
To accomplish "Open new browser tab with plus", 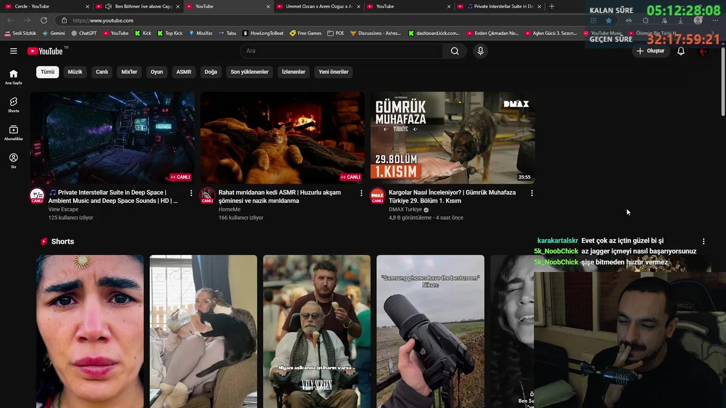I will [x=552, y=6].
